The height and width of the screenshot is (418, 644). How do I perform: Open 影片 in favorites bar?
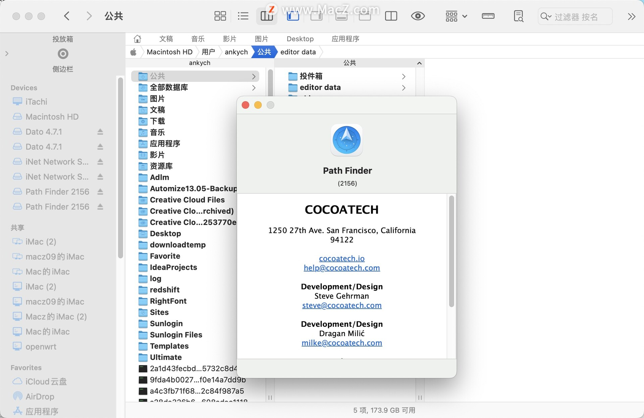pos(230,39)
